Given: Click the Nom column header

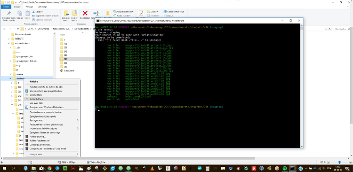Looking at the screenshot, I should (x=62, y=35).
